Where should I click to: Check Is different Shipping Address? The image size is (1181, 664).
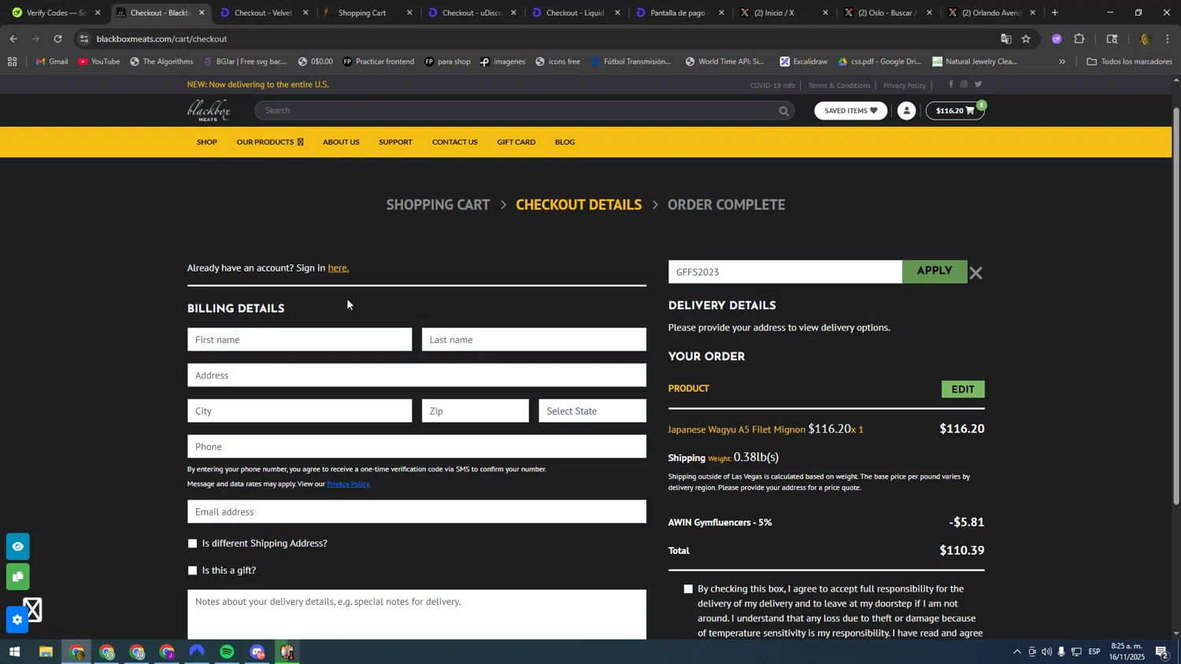(x=192, y=544)
